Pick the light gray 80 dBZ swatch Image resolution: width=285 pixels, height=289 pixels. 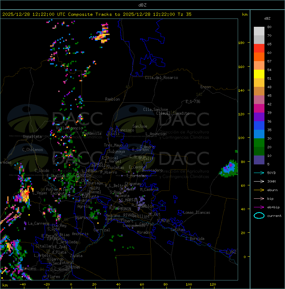click(x=259, y=31)
